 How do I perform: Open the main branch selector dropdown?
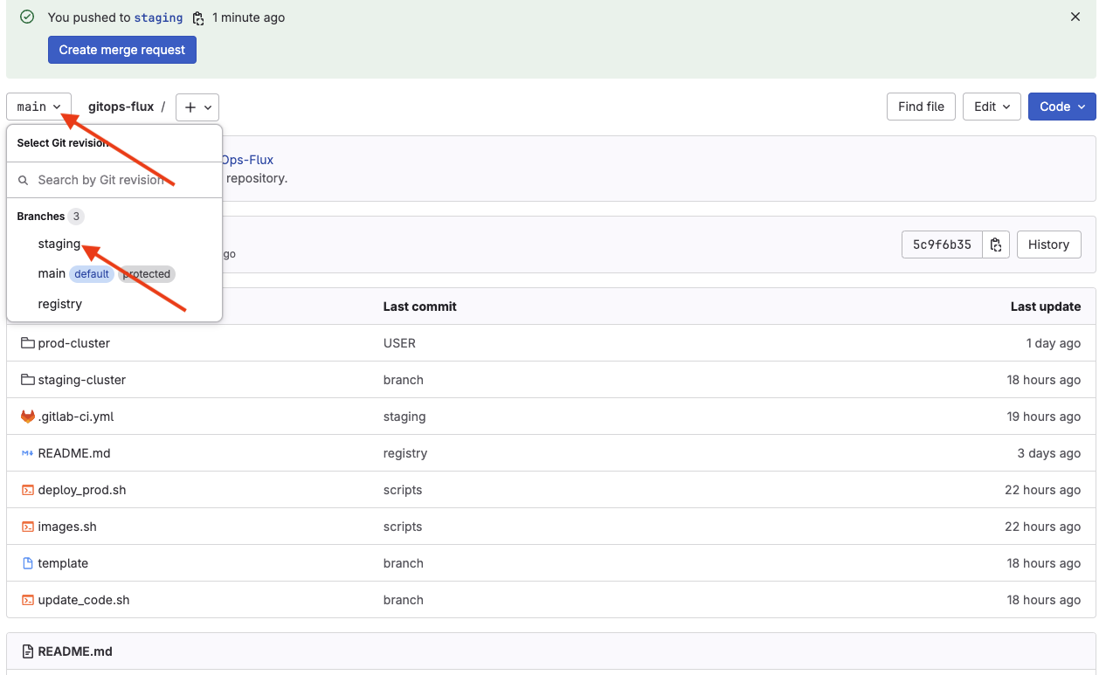[x=38, y=107]
